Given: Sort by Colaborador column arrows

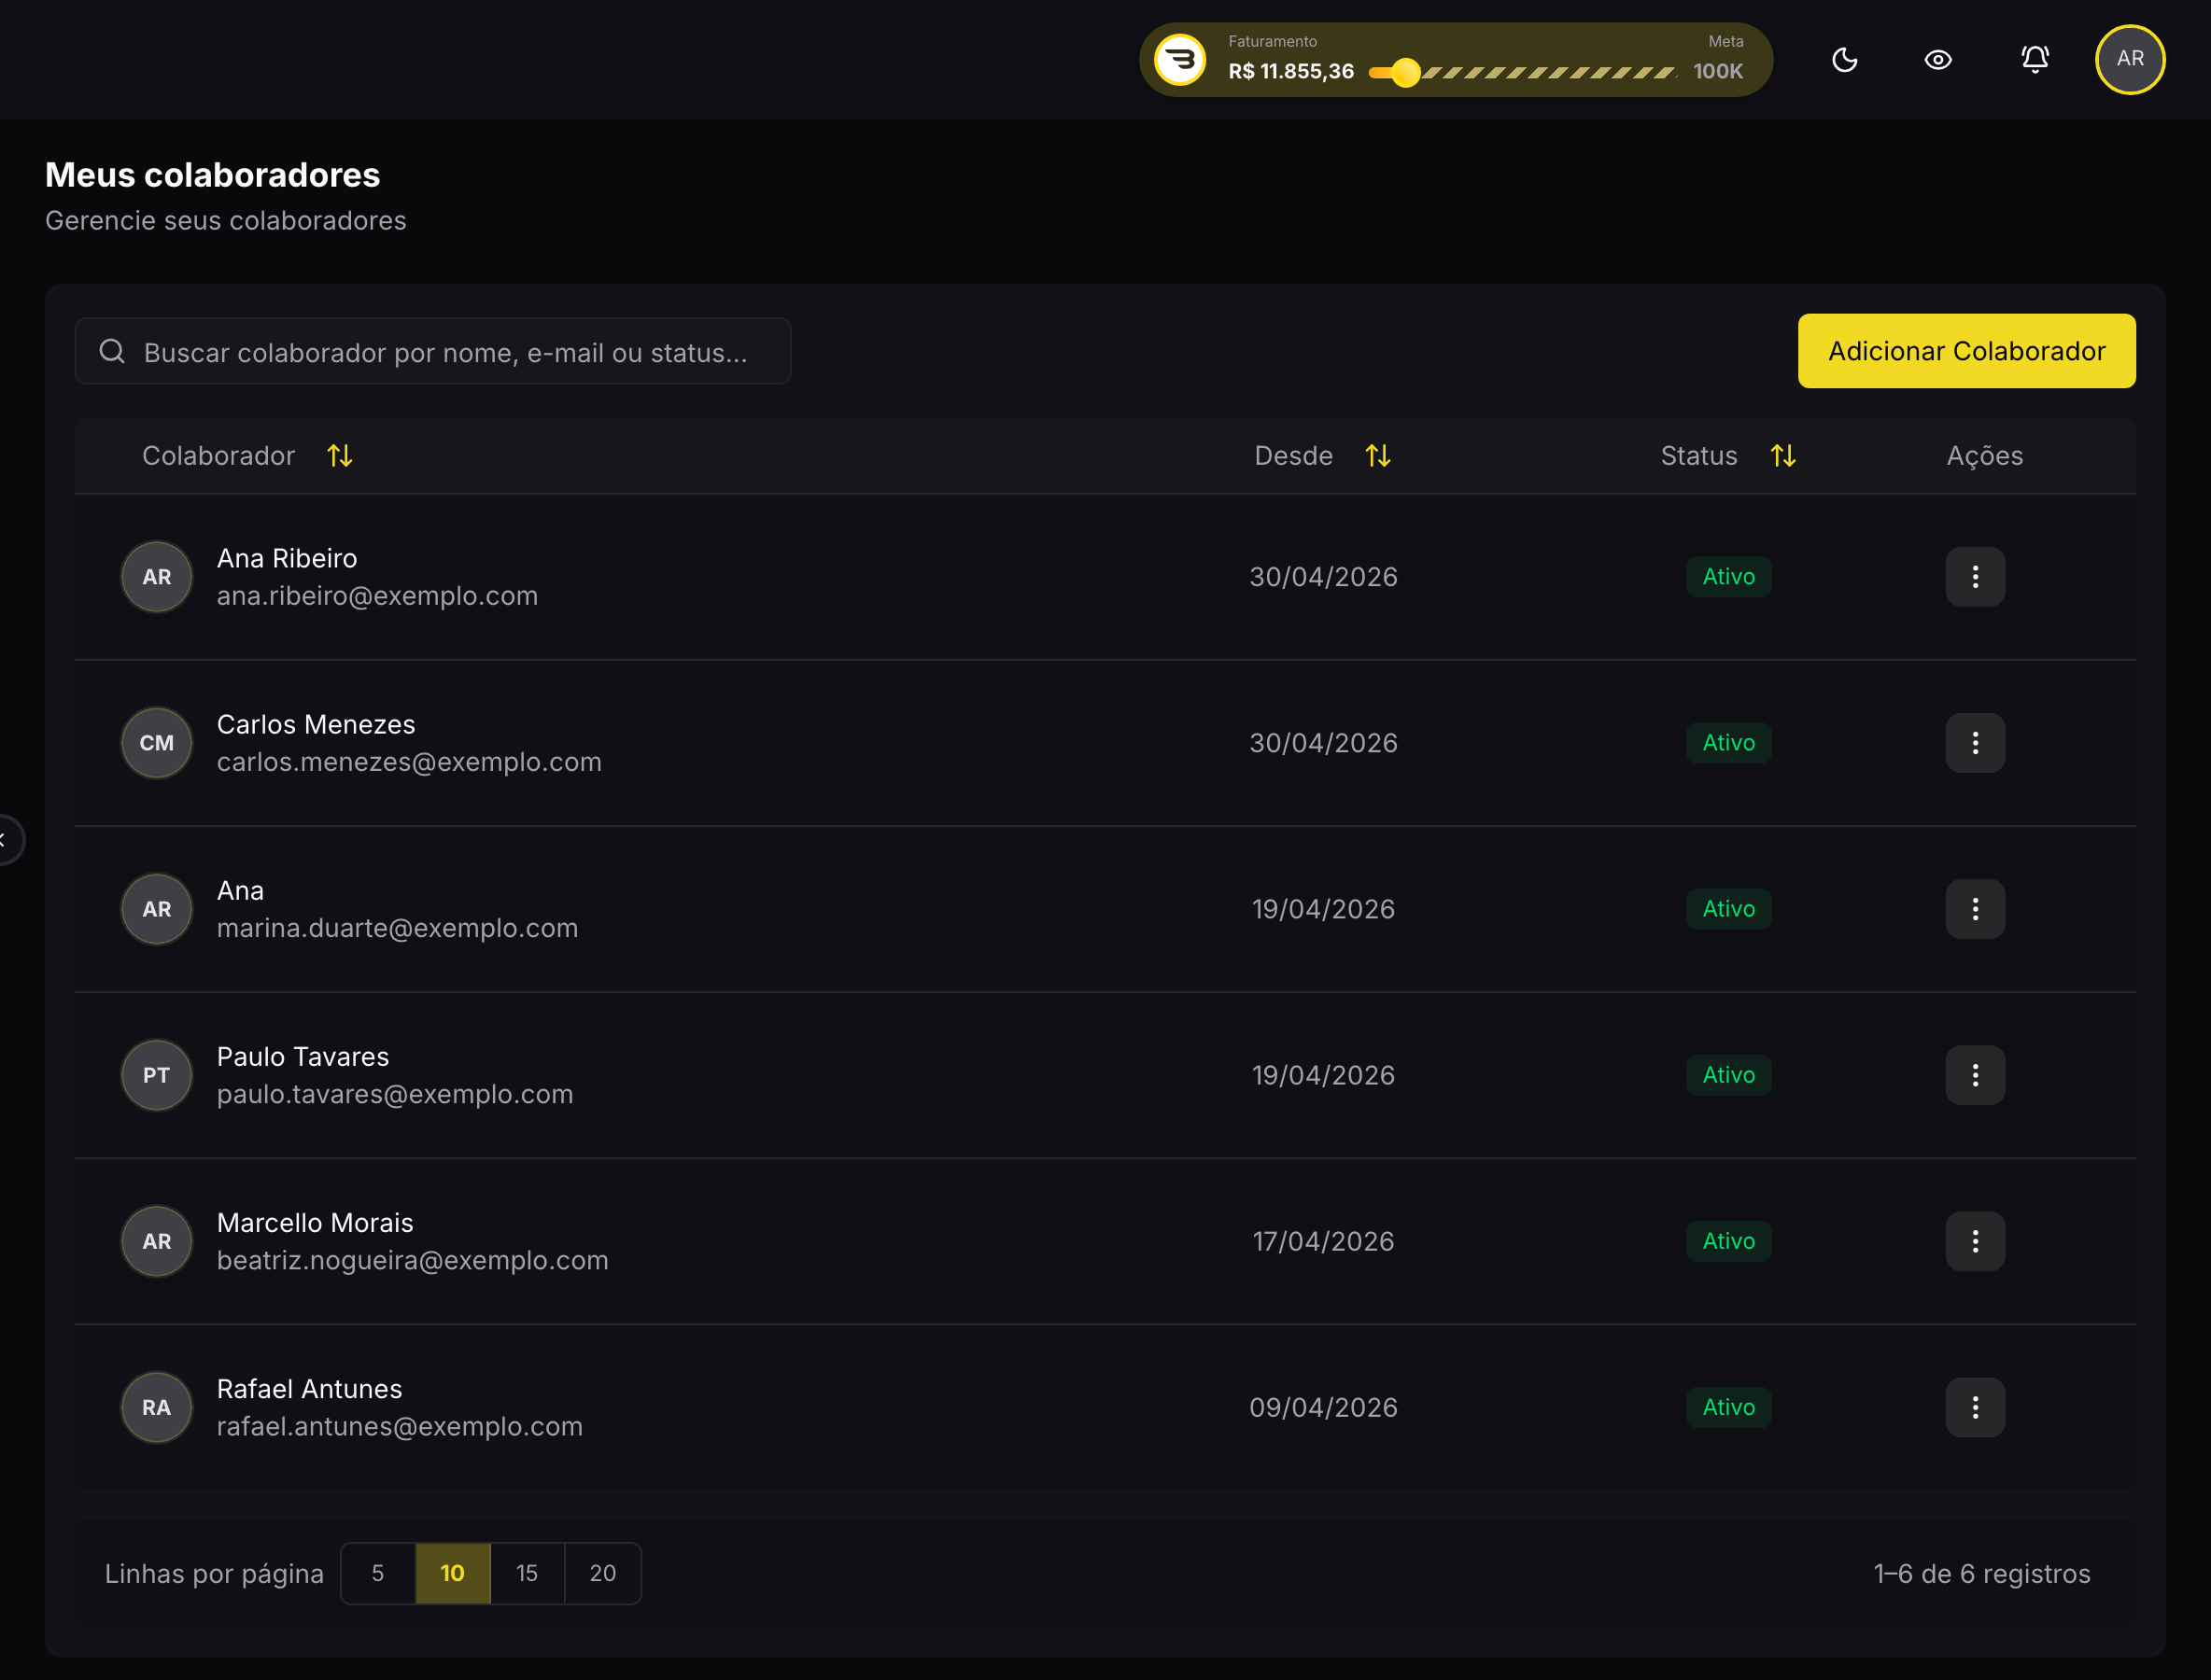Looking at the screenshot, I should coord(340,456).
